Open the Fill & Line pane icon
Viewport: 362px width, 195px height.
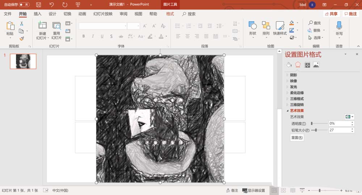click(289, 65)
